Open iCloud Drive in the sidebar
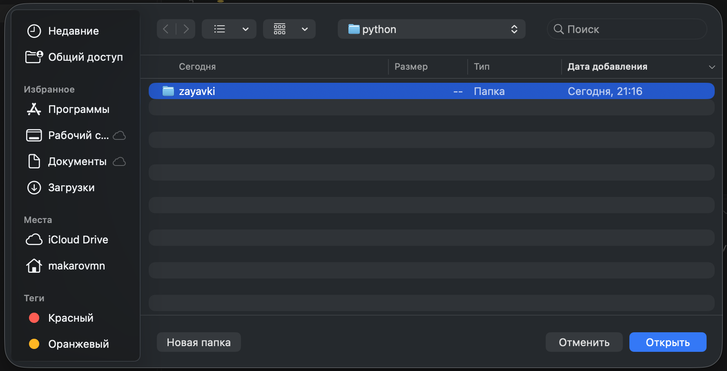Viewport: 727px width, 371px height. (x=78, y=240)
